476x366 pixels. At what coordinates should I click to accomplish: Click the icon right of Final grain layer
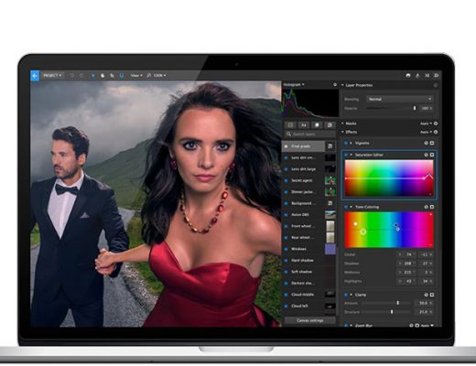coord(330,146)
